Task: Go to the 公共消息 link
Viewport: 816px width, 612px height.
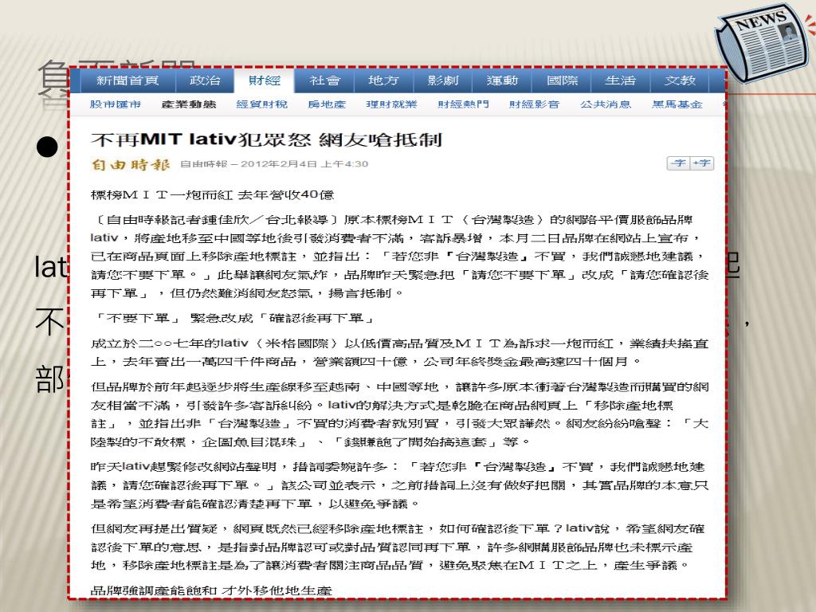Action: click(606, 104)
